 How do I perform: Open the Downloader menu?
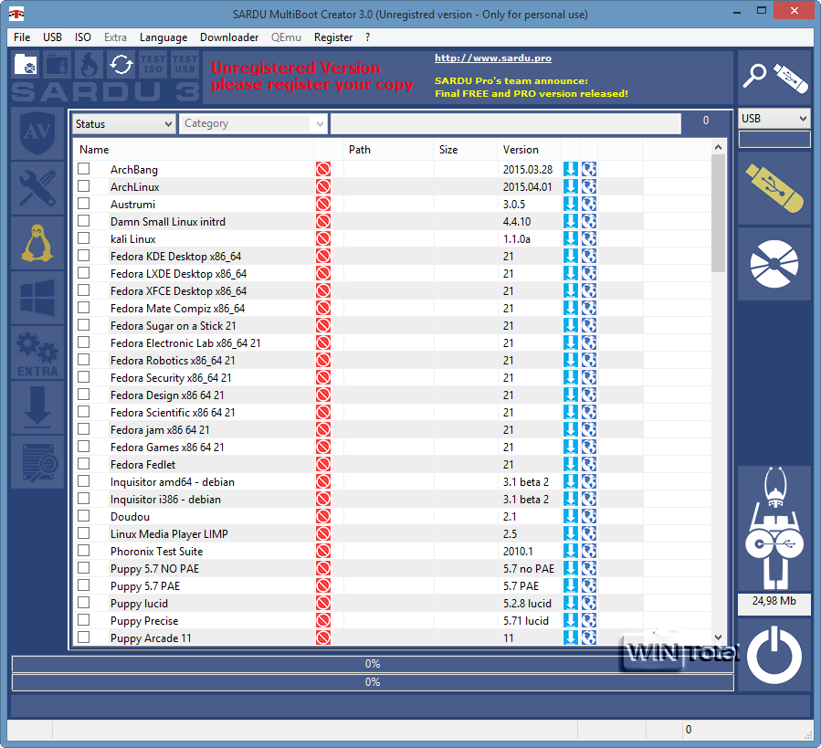tap(229, 37)
